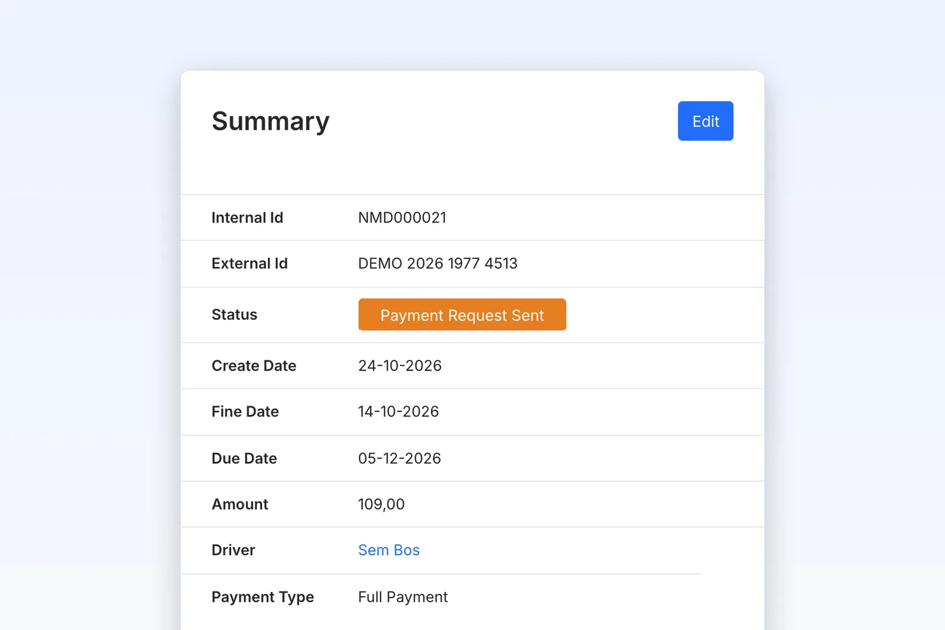Click the Fine Date label

245,411
